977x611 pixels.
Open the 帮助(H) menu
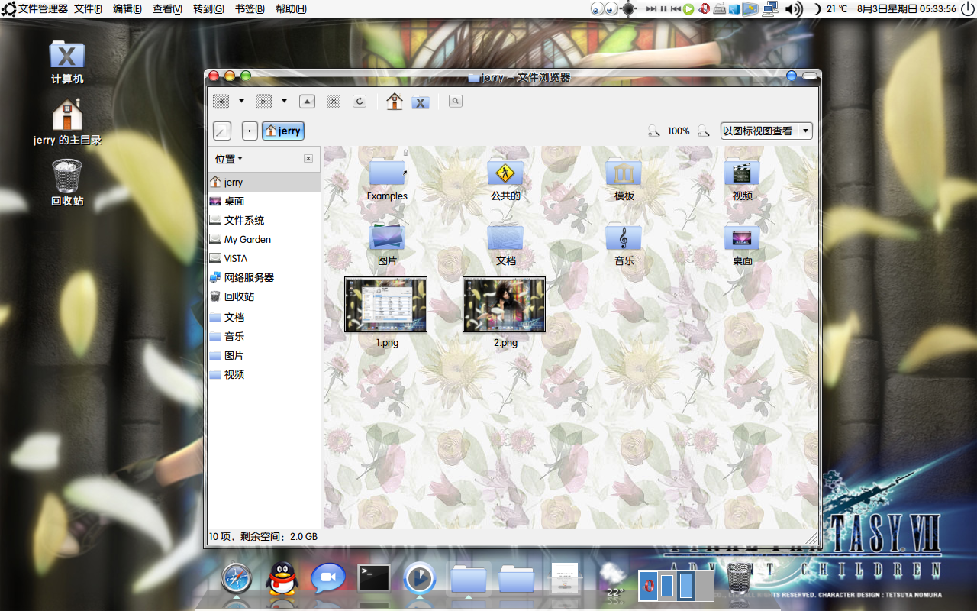(x=291, y=9)
